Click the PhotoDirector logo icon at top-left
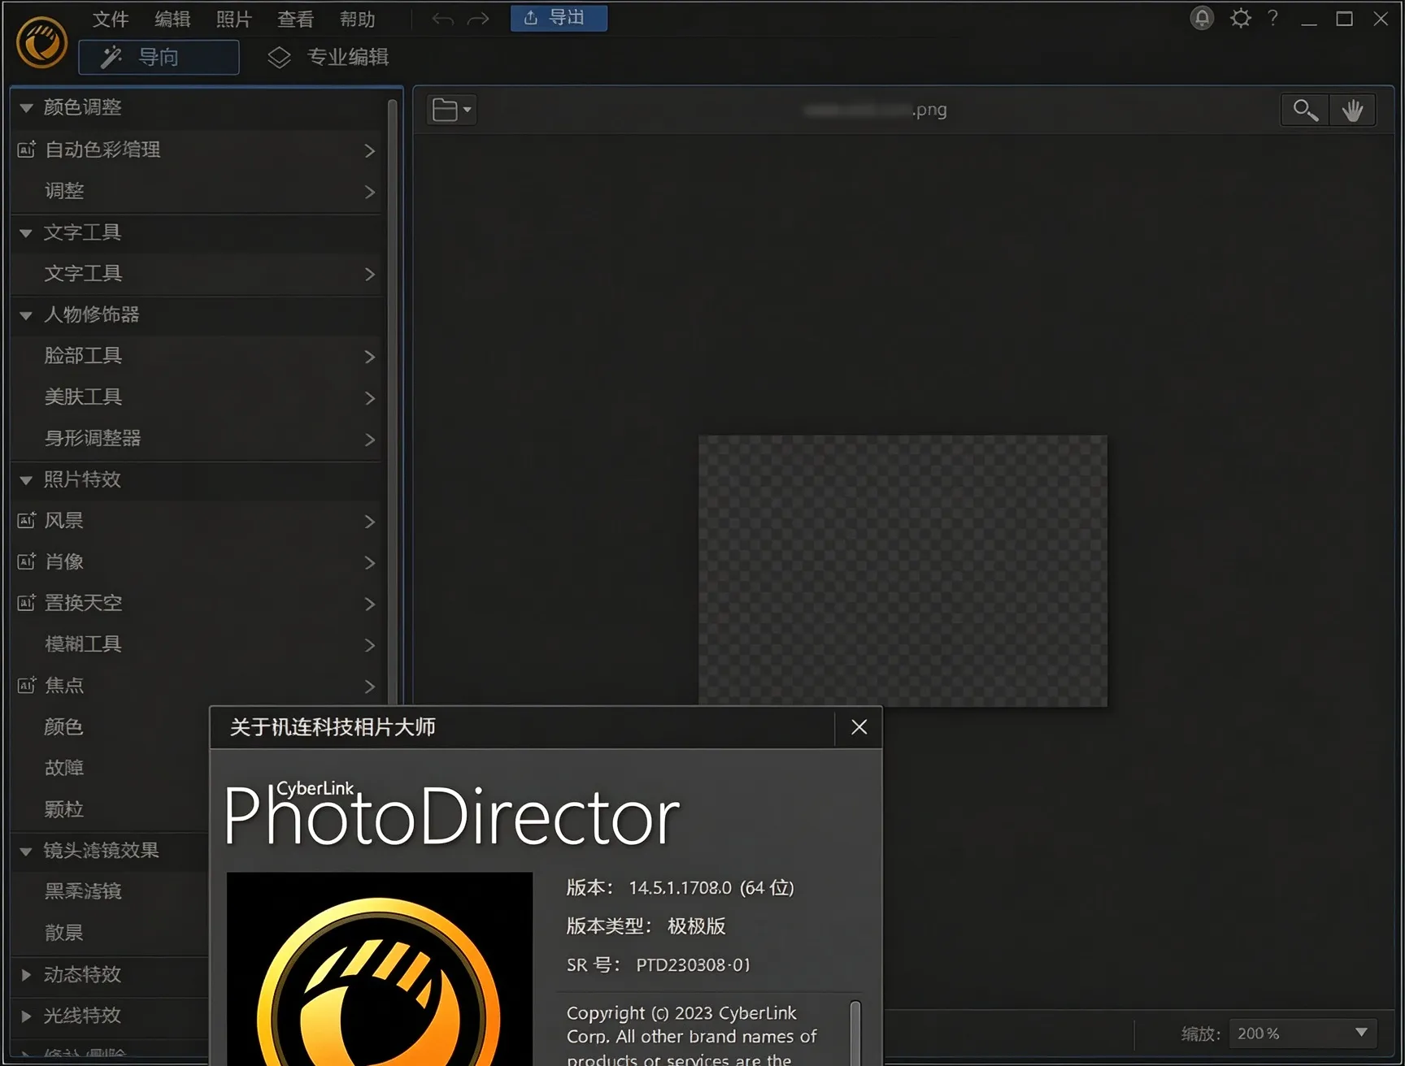Image resolution: width=1405 pixels, height=1066 pixels. [41, 42]
